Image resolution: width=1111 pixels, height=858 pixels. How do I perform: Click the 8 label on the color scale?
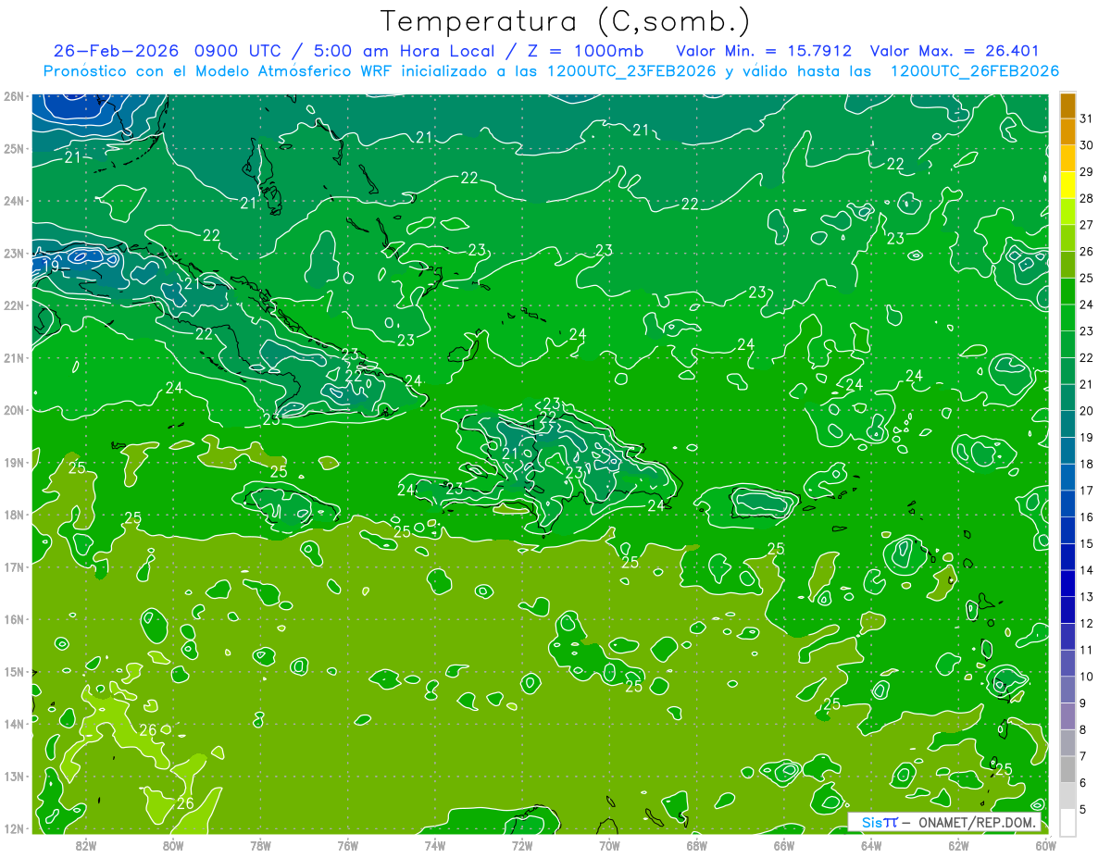tap(1083, 730)
